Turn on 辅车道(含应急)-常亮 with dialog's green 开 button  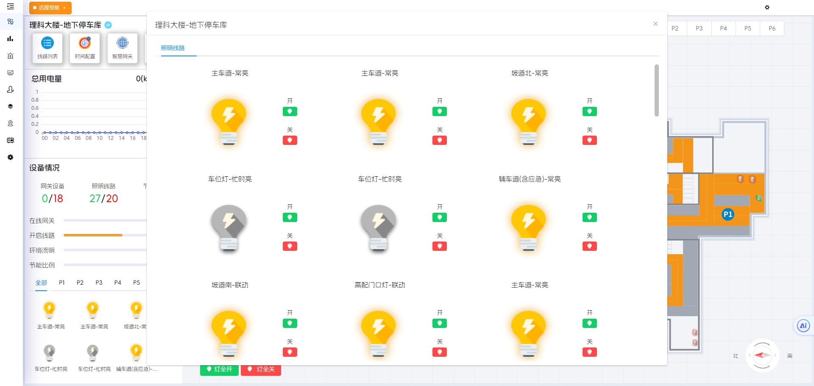(589, 217)
